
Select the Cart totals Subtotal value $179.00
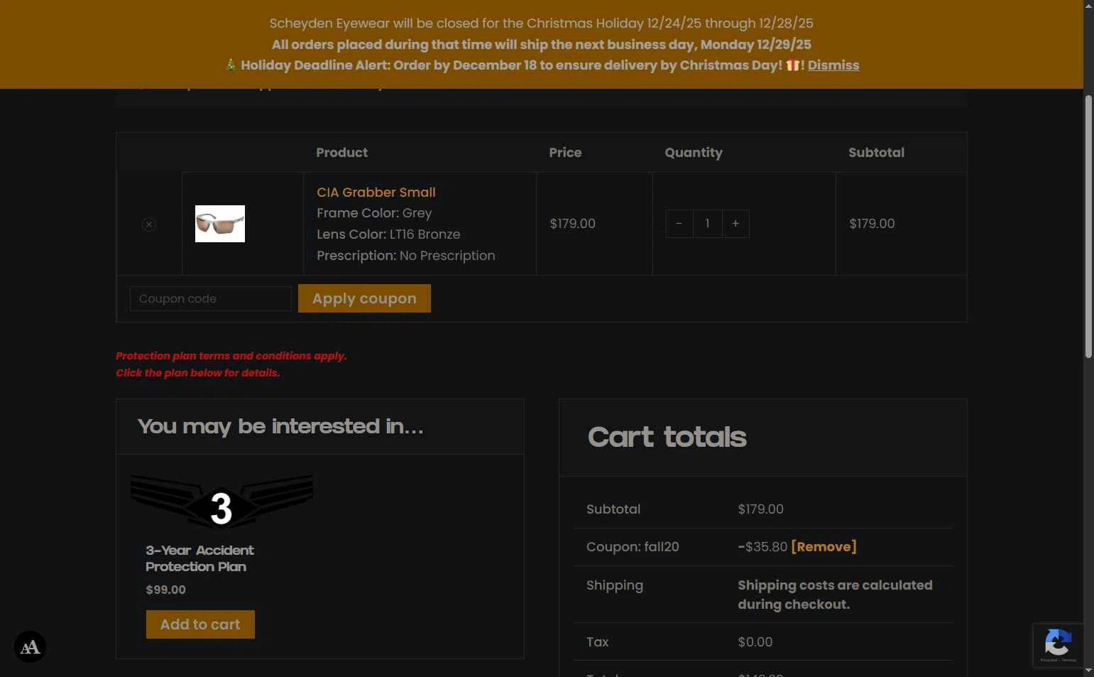click(x=761, y=509)
